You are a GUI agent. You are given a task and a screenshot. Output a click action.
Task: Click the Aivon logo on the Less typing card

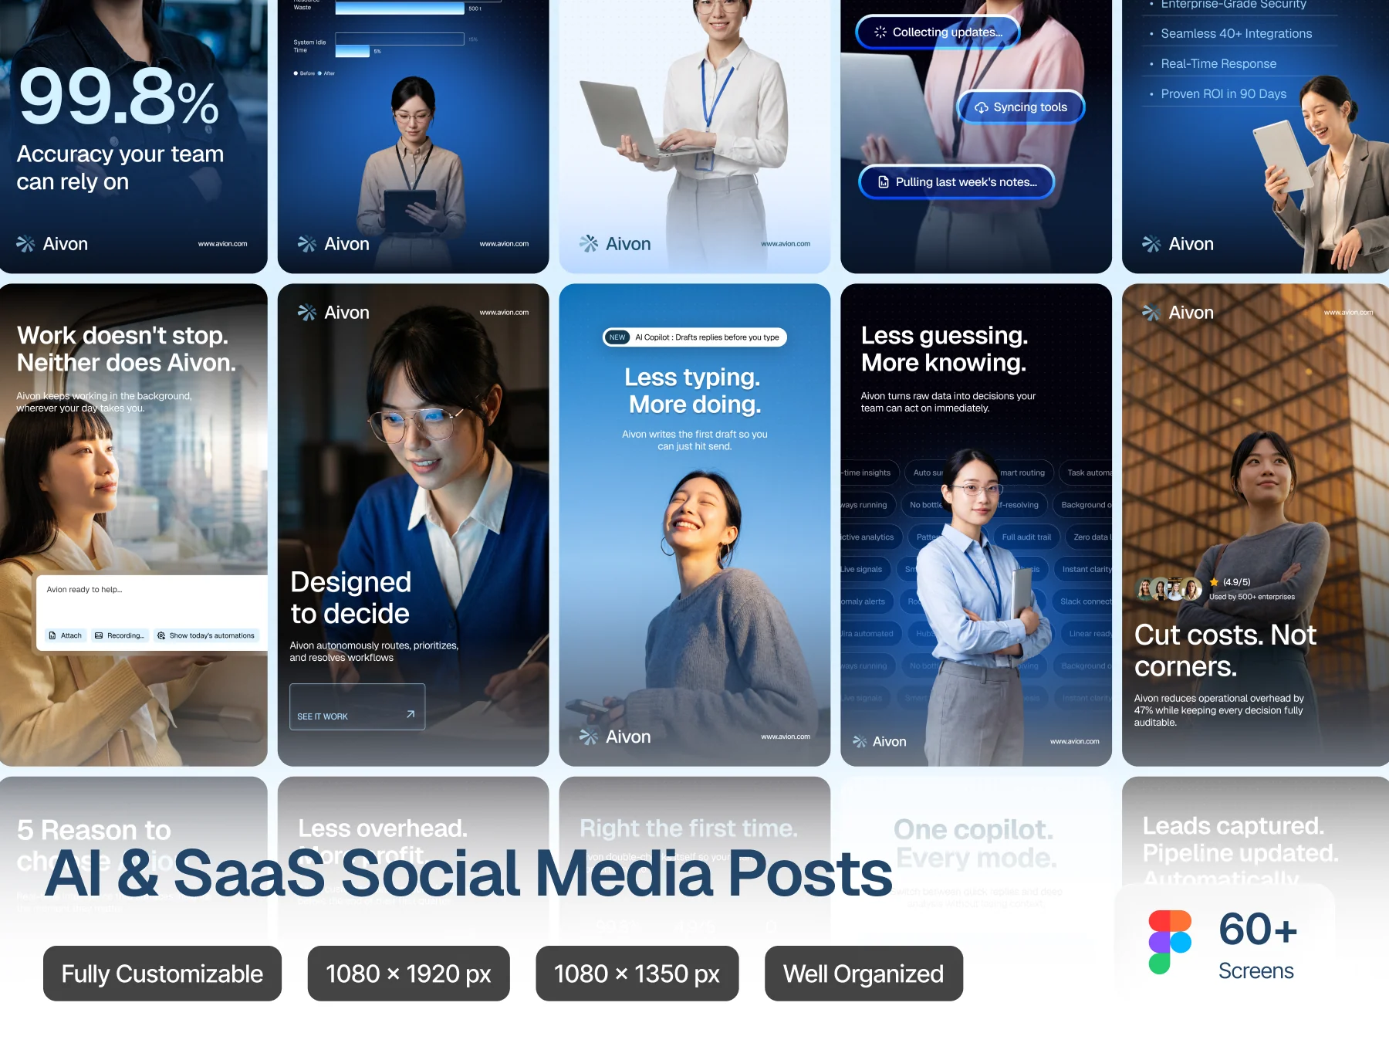click(x=615, y=737)
